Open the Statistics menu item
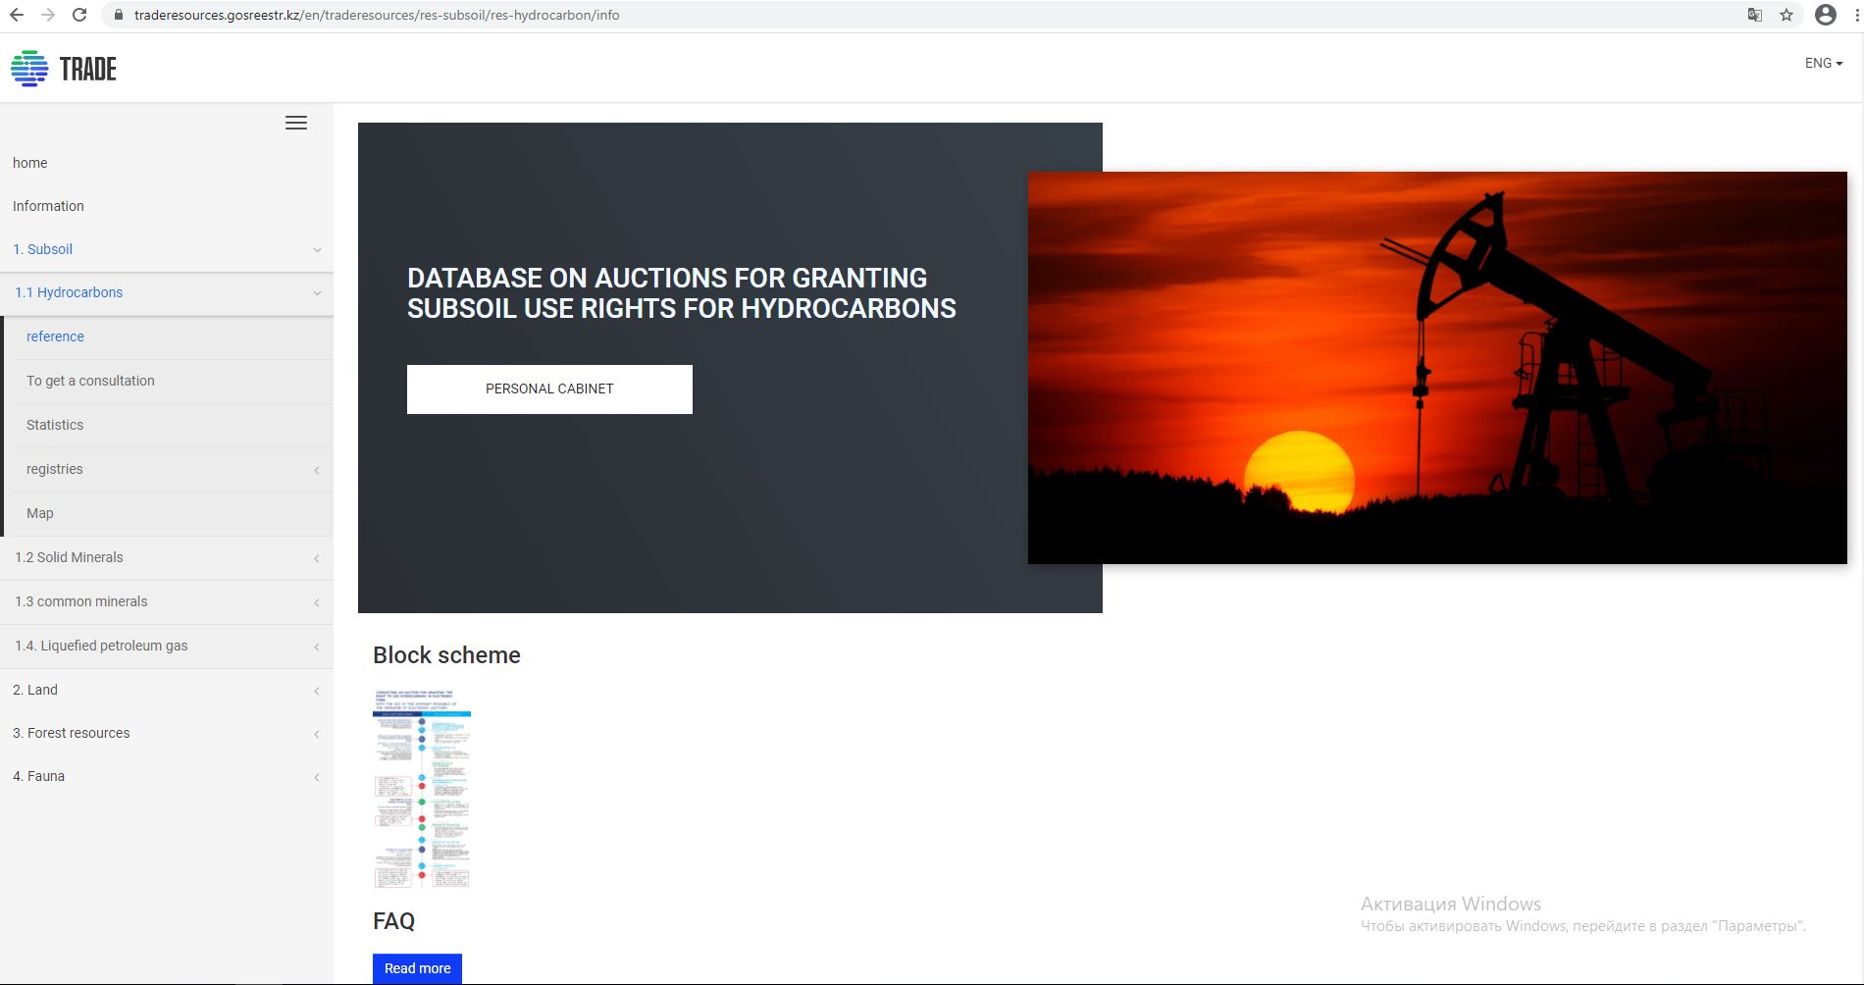This screenshot has height=985, width=1864. pyautogui.click(x=55, y=425)
